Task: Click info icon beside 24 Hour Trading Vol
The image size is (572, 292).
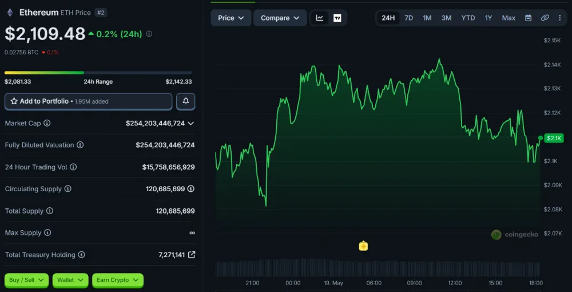Action: pos(73,167)
